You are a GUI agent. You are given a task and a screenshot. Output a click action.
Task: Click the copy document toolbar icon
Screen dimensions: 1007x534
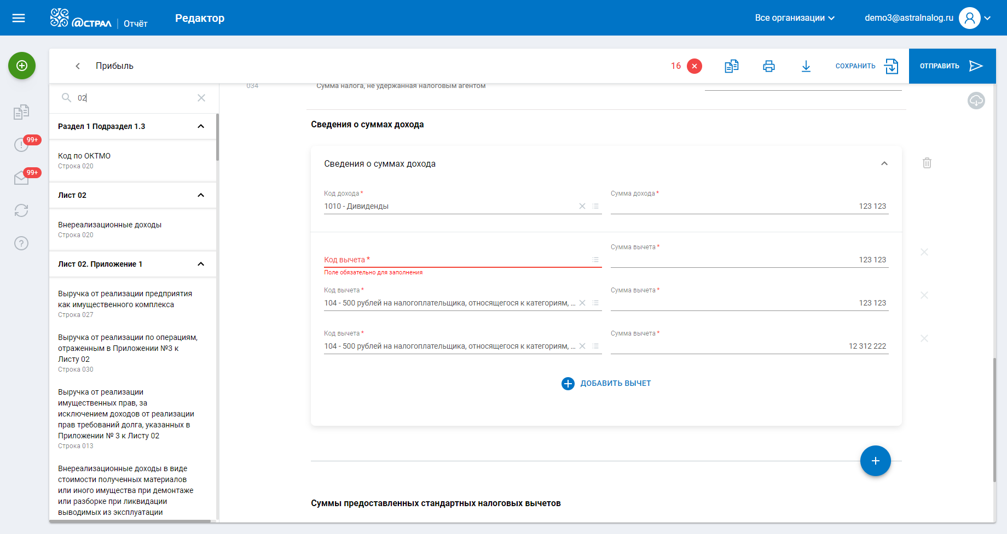pyautogui.click(x=732, y=66)
